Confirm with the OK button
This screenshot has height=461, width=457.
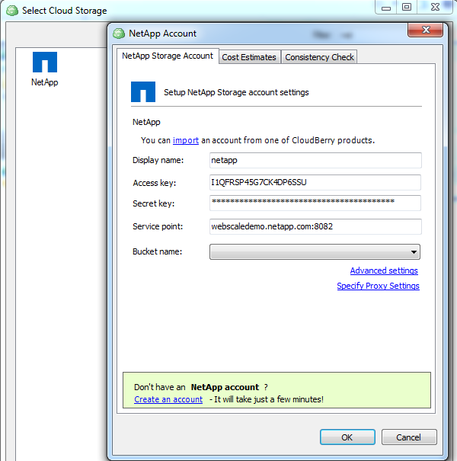[347, 437]
